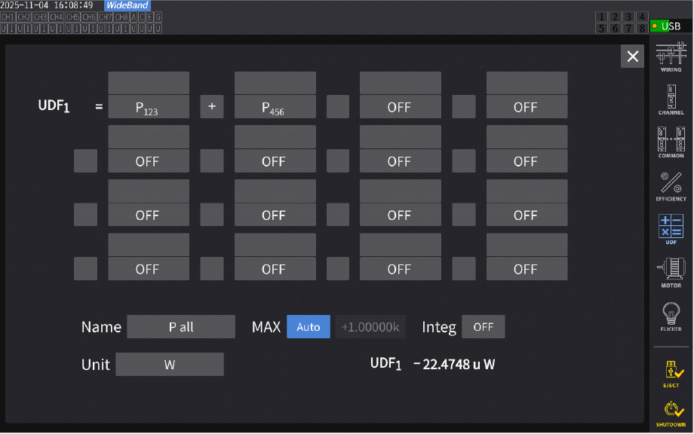Open the Wiring settings icon
This screenshot has height=434, width=694.
(x=671, y=57)
